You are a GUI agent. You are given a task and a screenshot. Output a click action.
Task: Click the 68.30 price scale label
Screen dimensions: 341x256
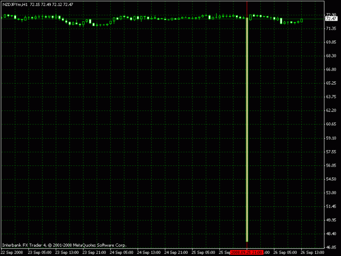tap(331, 56)
